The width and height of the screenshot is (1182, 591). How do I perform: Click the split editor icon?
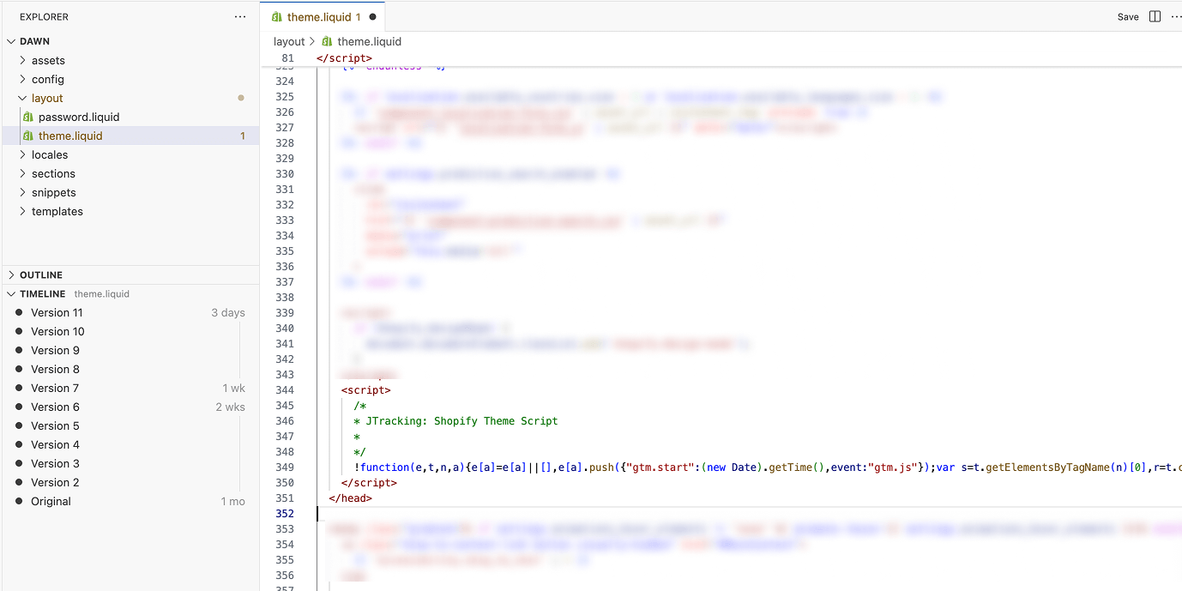click(1155, 16)
